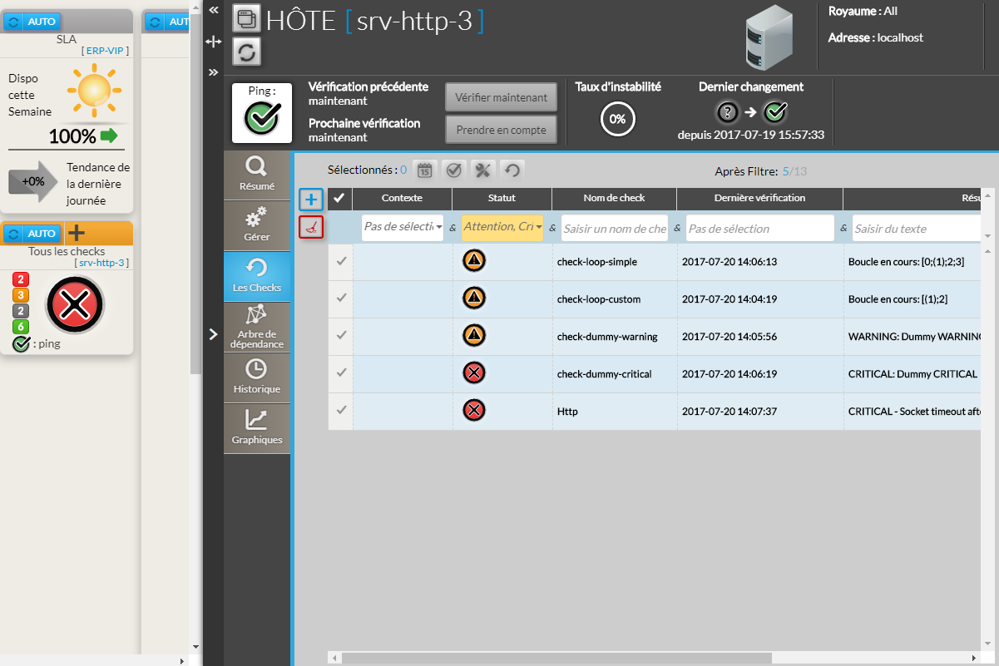Viewport: 999px width, 666px height.
Task: Open the Contexte filter dropdown
Action: (403, 228)
